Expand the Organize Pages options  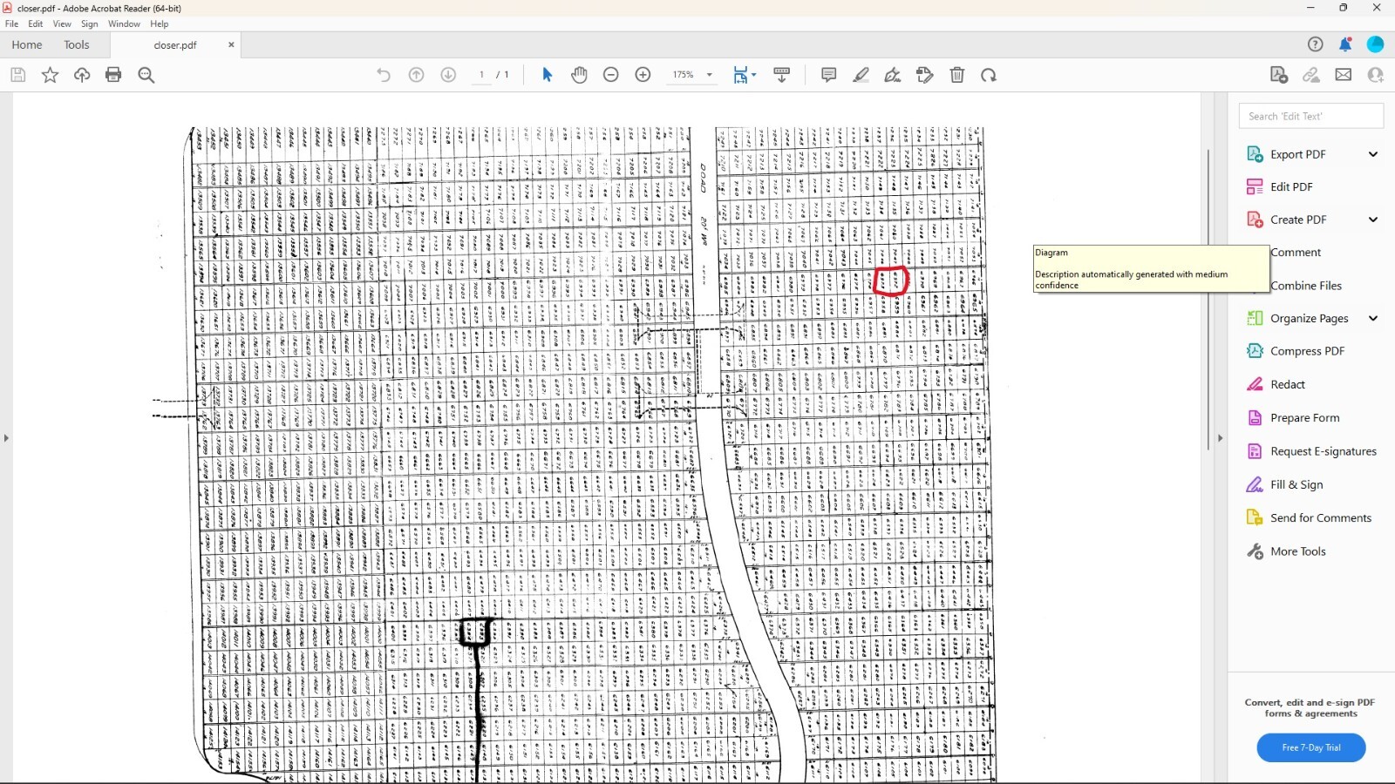coord(1373,318)
